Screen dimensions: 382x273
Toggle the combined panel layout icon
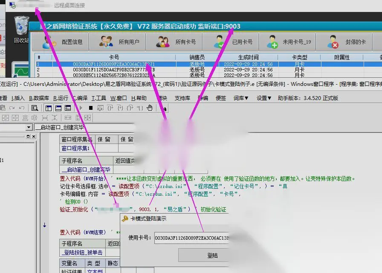click(x=68, y=108)
